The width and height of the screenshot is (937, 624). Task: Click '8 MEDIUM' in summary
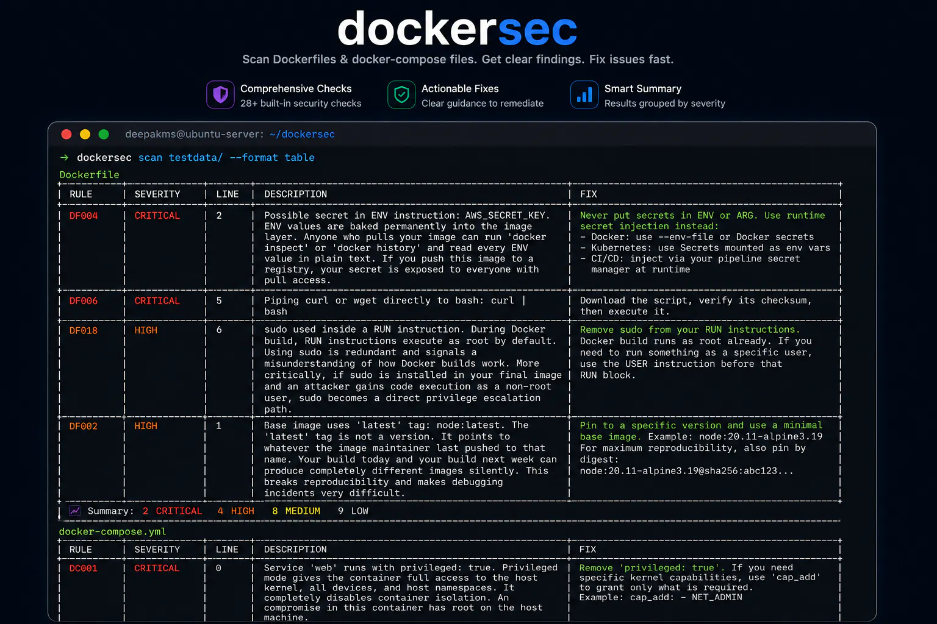coord(296,511)
